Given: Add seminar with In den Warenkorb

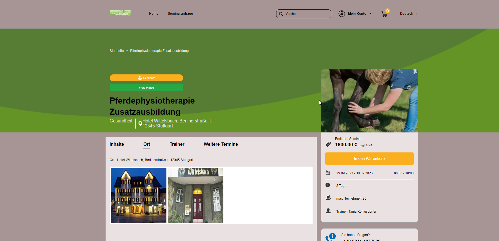Looking at the screenshot, I should [x=369, y=159].
